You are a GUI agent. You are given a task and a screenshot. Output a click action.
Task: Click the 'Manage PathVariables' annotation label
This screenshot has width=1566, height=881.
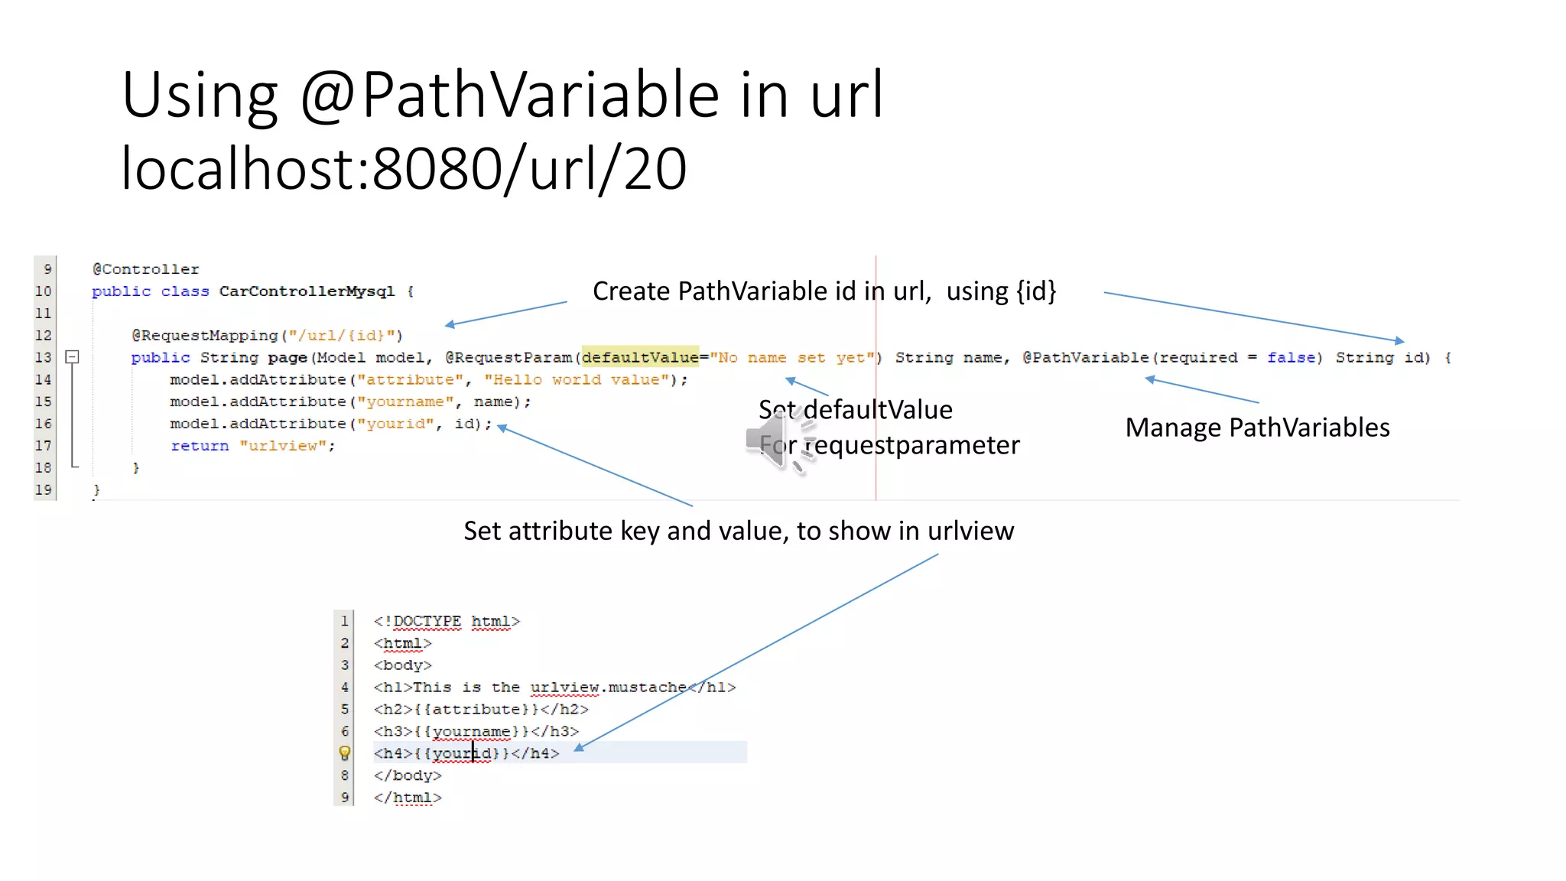(x=1257, y=427)
